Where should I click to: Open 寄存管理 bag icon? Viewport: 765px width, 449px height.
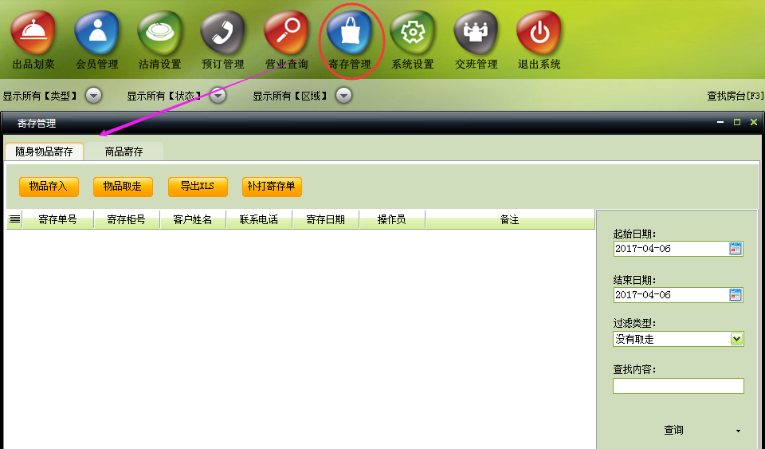pos(349,33)
